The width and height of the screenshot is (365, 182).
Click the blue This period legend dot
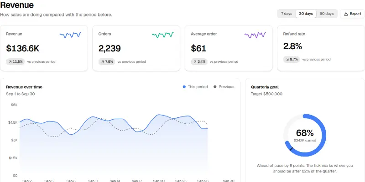tap(184, 87)
